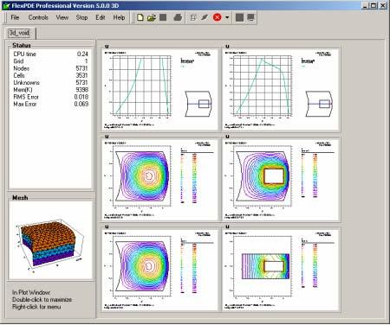The height and width of the screenshot is (325, 390).
Task: Click the run script lightning icon
Action: [205, 17]
